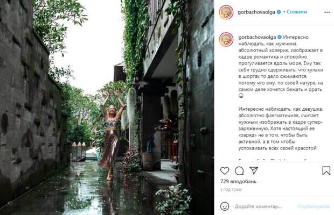The width and height of the screenshot is (334, 215).
Task: Like the post with heart icon
Action: point(225,170)
